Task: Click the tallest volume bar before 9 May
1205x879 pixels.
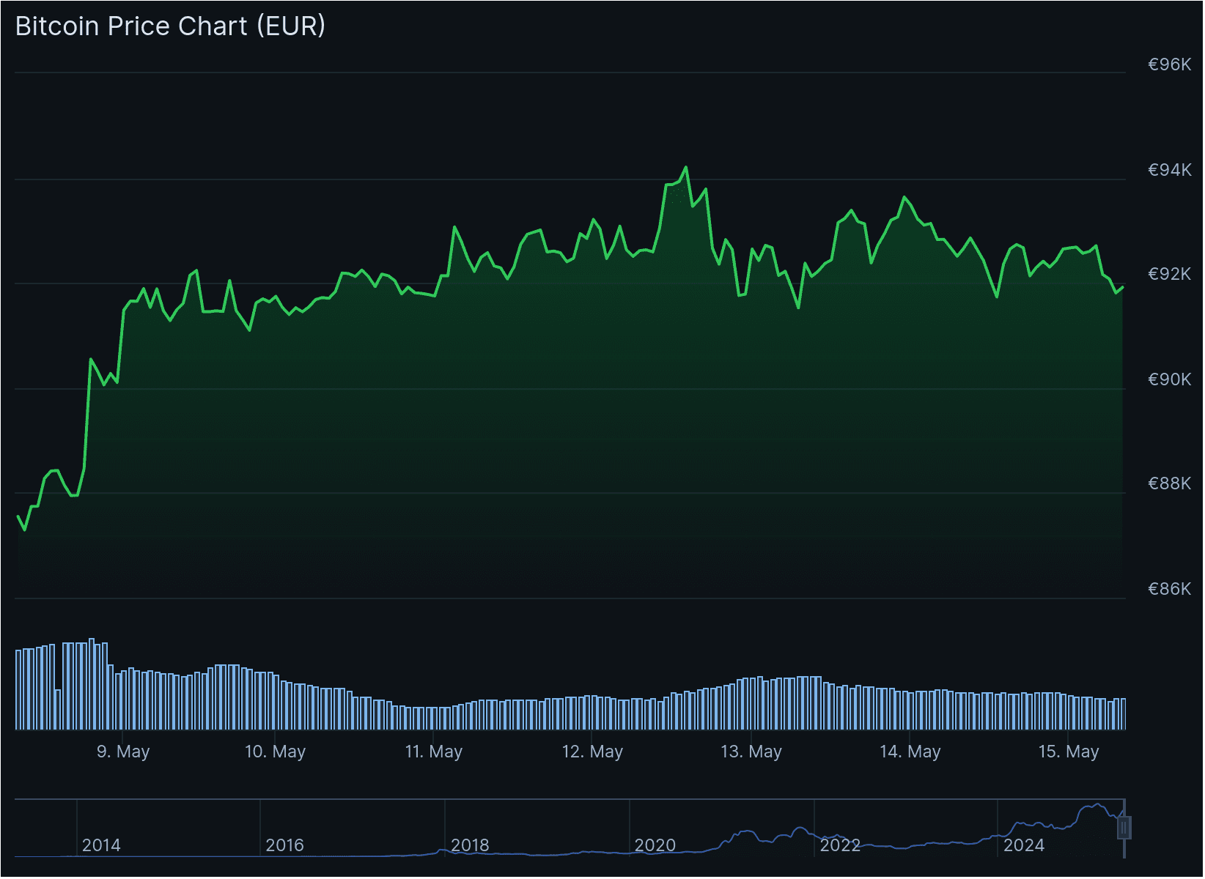Action: pyautogui.click(x=92, y=684)
